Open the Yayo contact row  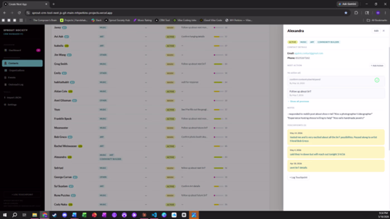pos(160,109)
